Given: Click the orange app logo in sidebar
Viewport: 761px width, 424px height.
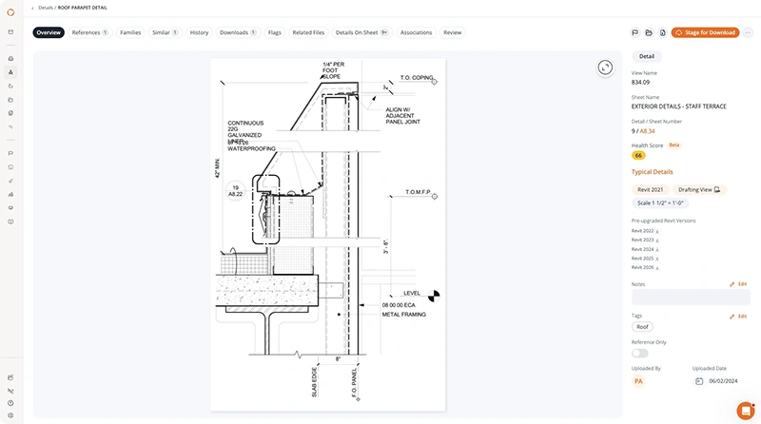Looking at the screenshot, I should pyautogui.click(x=10, y=12).
